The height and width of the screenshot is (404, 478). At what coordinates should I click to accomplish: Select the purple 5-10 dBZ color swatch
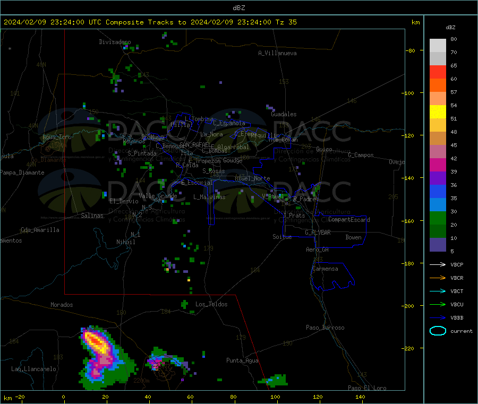pos(438,245)
